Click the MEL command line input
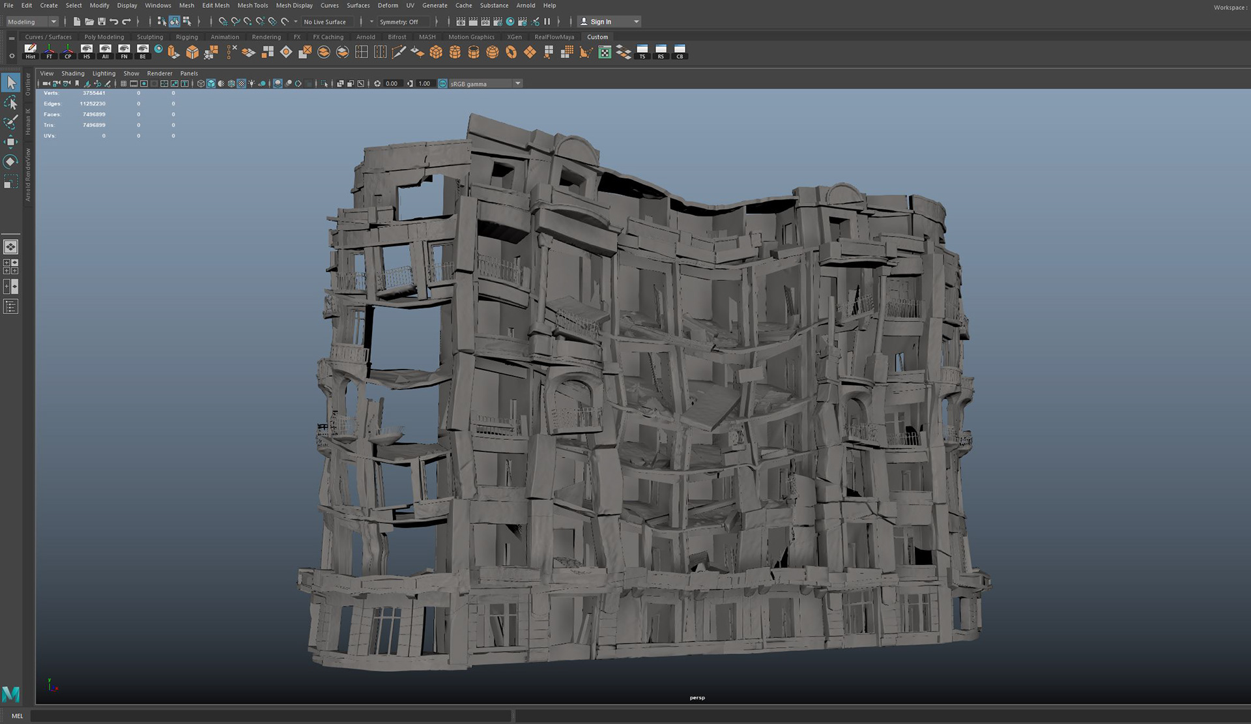Screen dimensions: 1251x724 [270, 716]
